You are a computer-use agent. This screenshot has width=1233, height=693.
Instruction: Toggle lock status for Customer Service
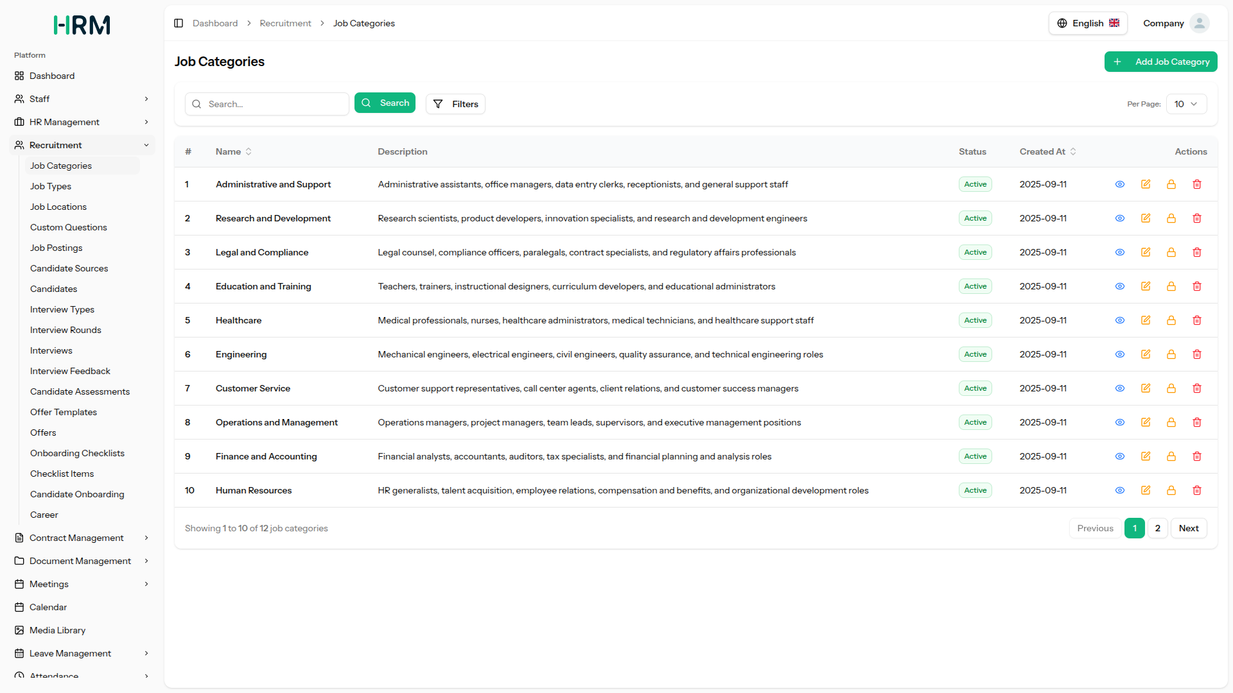click(x=1171, y=388)
